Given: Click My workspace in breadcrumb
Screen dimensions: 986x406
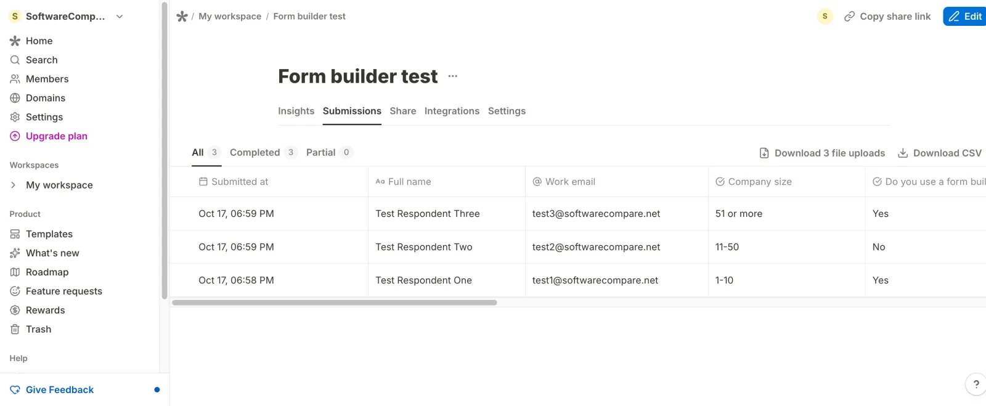Looking at the screenshot, I should [230, 17].
